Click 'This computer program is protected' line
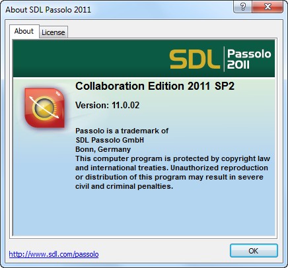The image size is (288, 268). point(172,158)
